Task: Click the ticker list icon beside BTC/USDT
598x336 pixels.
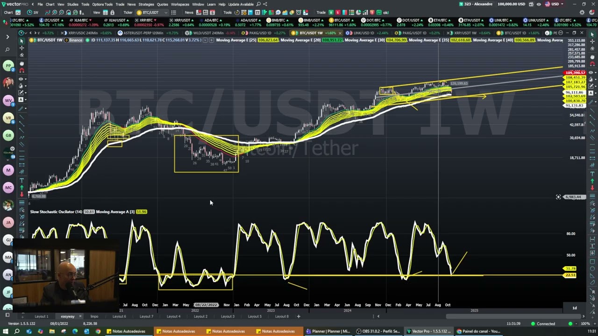Action: coord(174,12)
